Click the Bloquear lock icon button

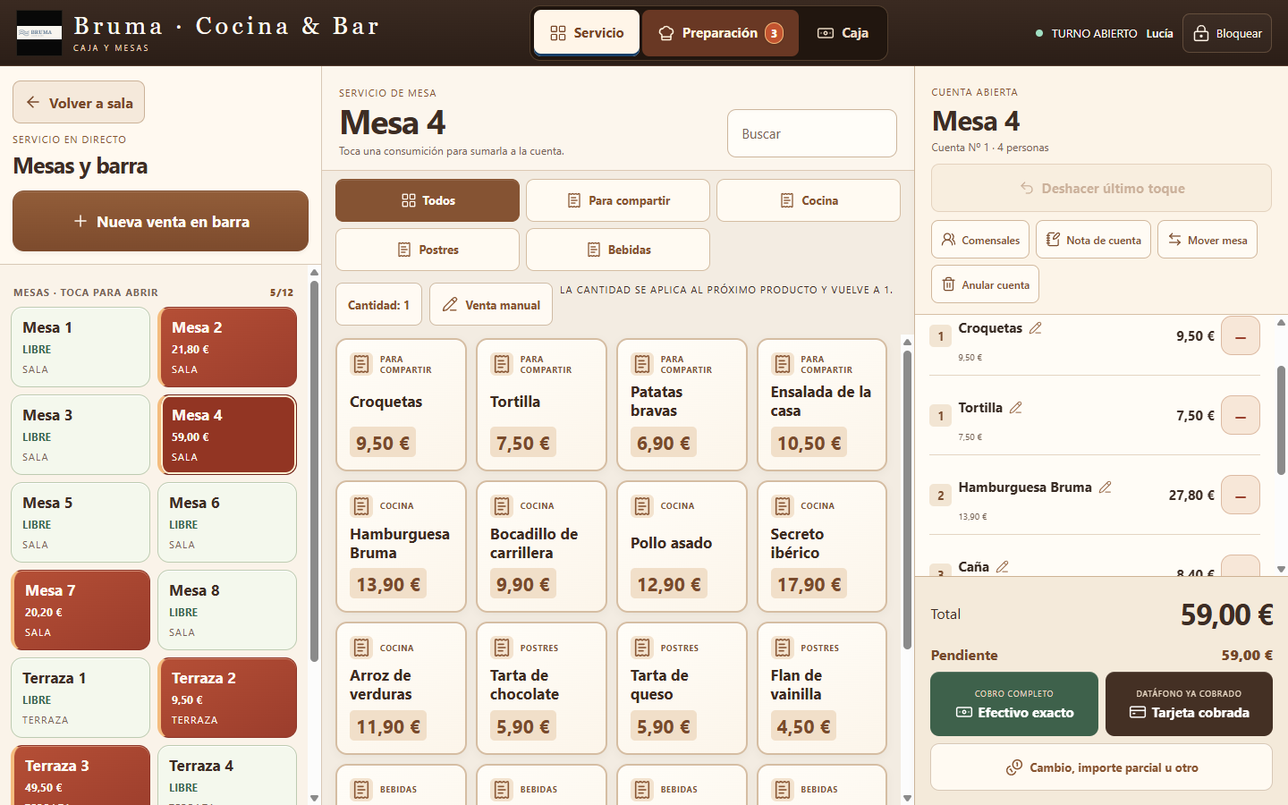pos(1227,33)
